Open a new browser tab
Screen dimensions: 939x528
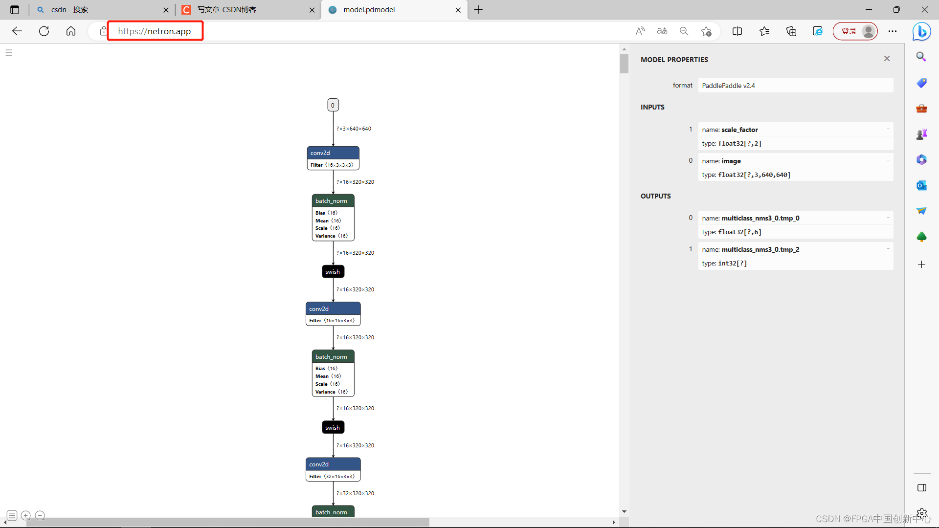pos(478,10)
